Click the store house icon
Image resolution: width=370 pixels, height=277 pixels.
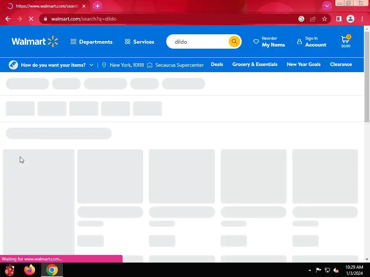point(150,65)
